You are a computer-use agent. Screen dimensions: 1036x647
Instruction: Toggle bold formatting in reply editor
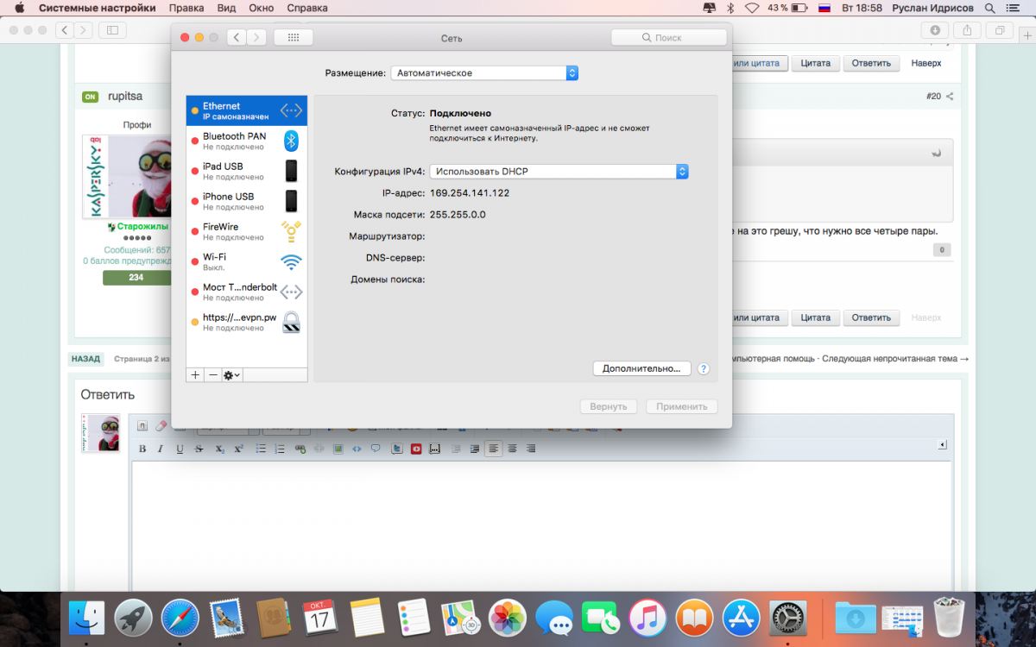(x=142, y=449)
